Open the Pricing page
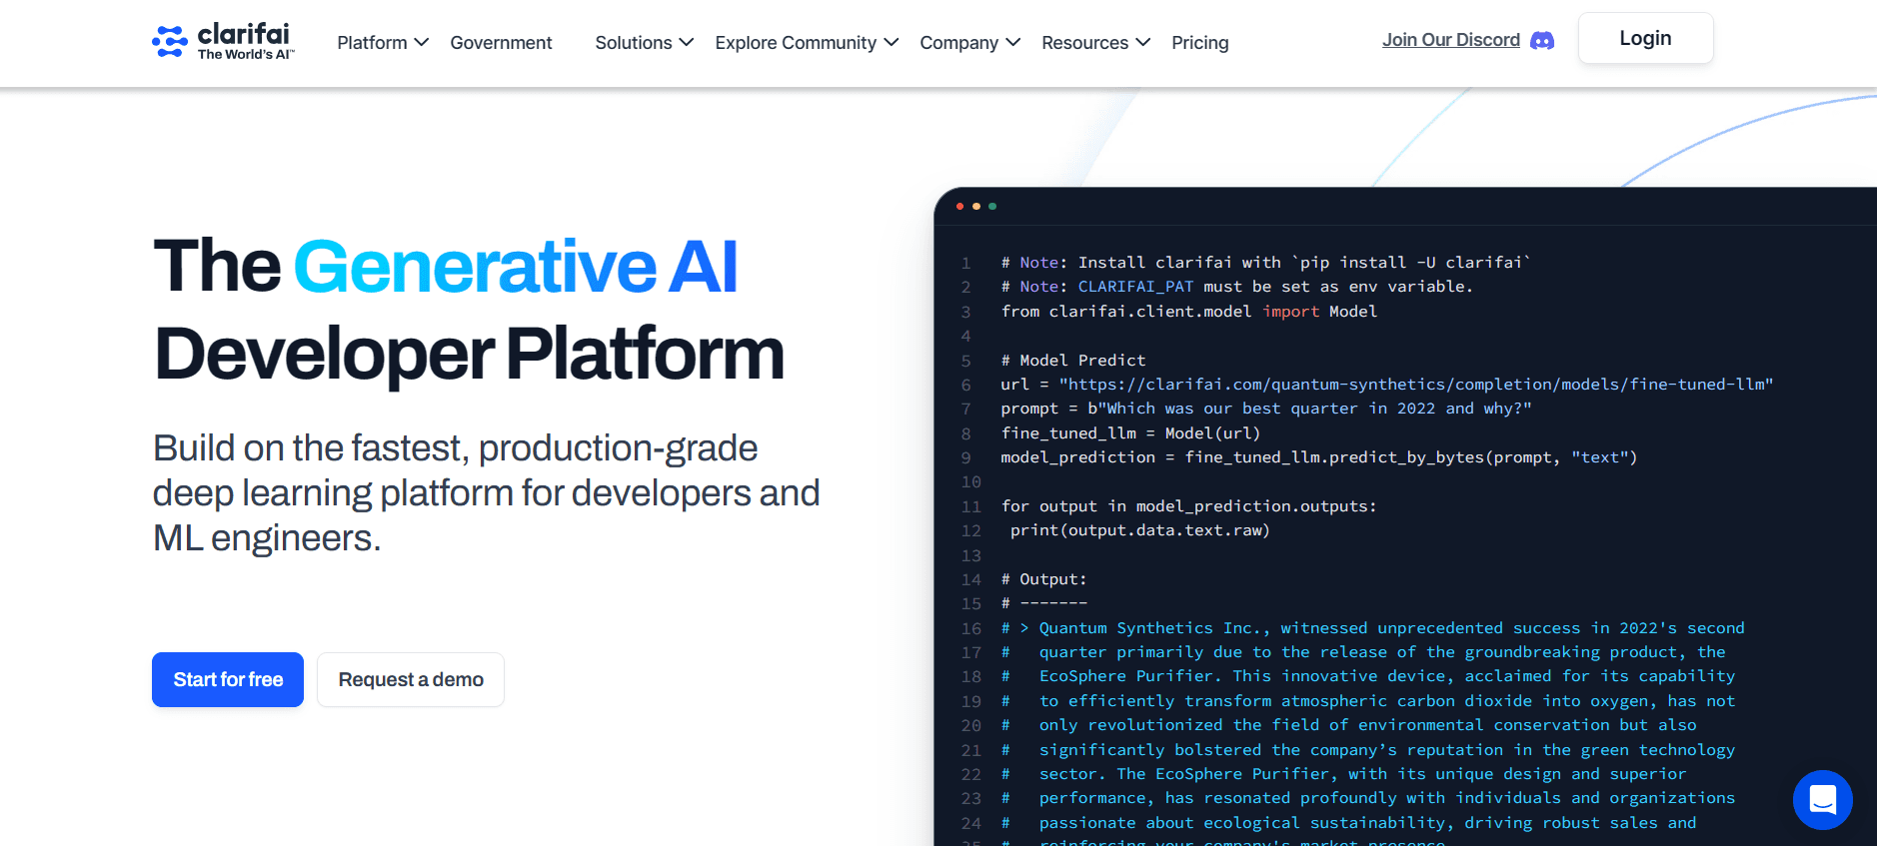Image resolution: width=1877 pixels, height=846 pixels. click(x=1199, y=43)
